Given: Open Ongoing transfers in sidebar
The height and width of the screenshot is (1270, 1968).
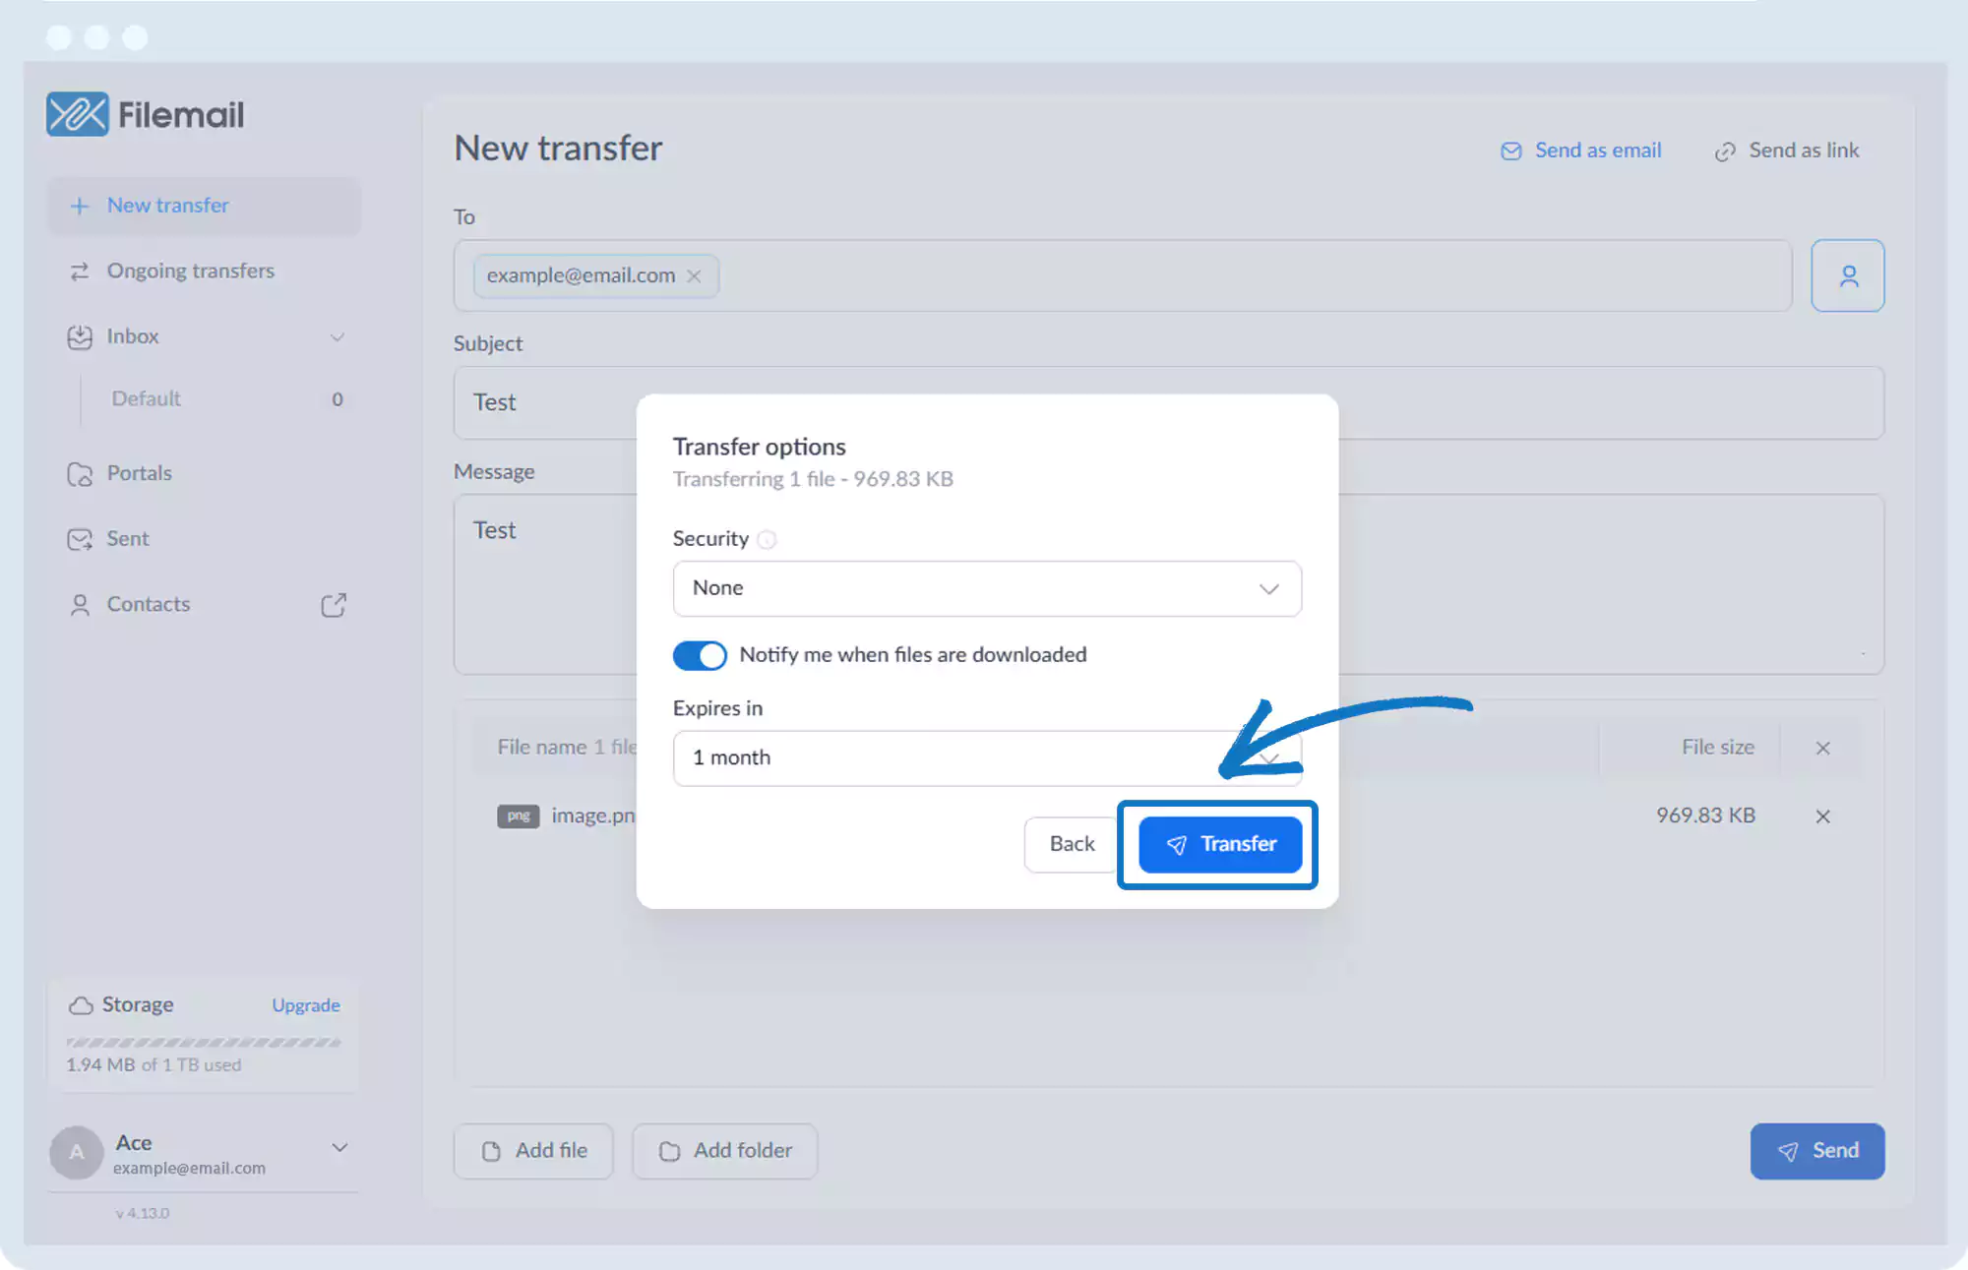Looking at the screenshot, I should 190,271.
